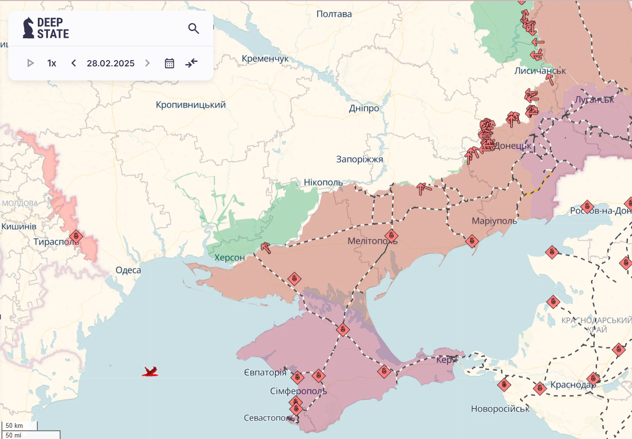Screen dimensions: 632x439
Task: Go to the previous day
Action: click(x=74, y=63)
